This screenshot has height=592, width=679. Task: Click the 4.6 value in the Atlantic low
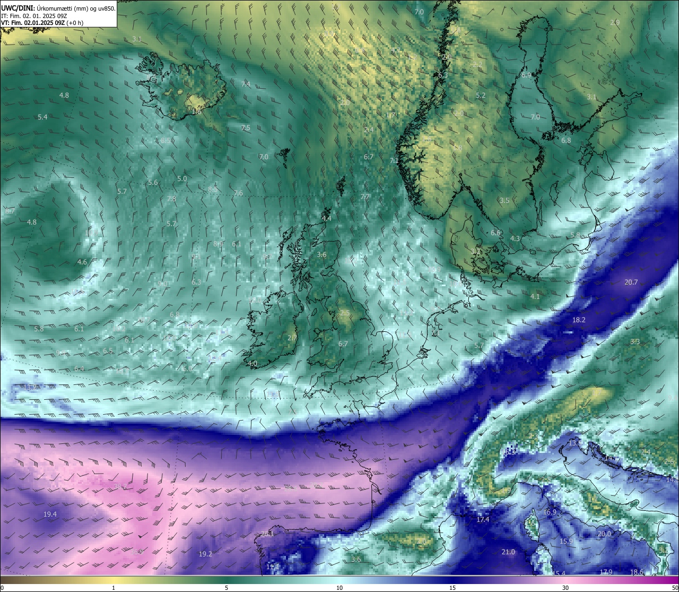click(x=82, y=262)
